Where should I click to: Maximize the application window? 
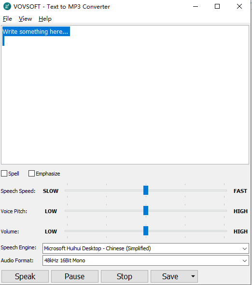217,7
